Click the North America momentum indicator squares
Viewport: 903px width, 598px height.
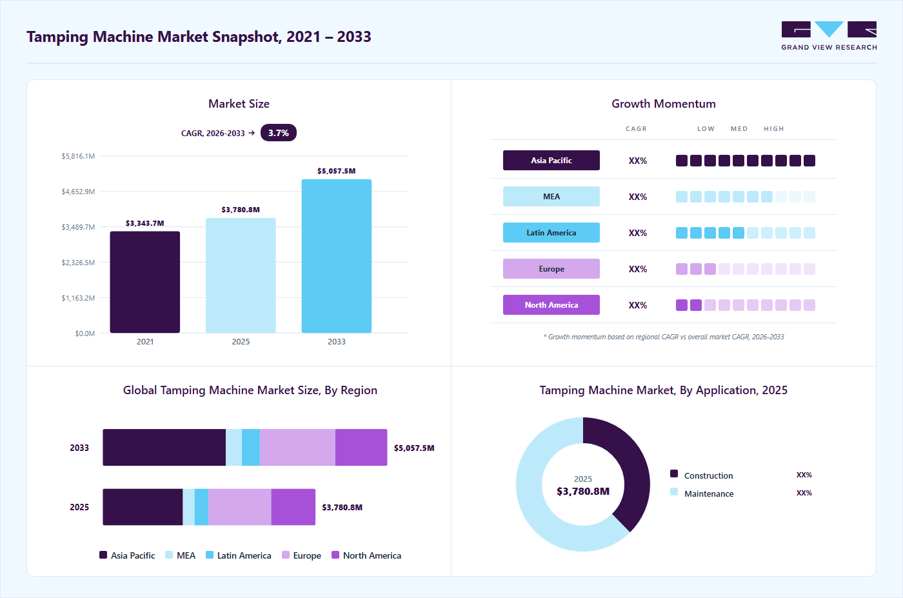(x=746, y=305)
